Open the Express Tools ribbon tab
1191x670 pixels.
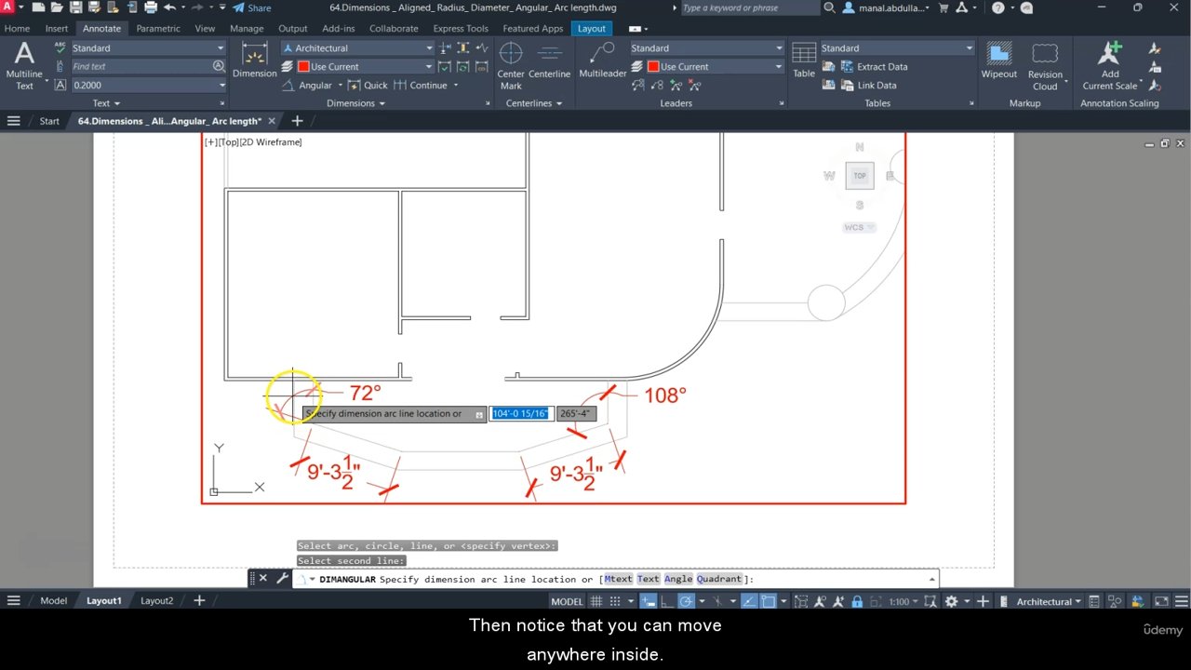[x=461, y=29]
